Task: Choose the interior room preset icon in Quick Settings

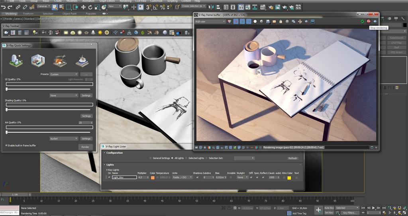Action: [x=38, y=60]
